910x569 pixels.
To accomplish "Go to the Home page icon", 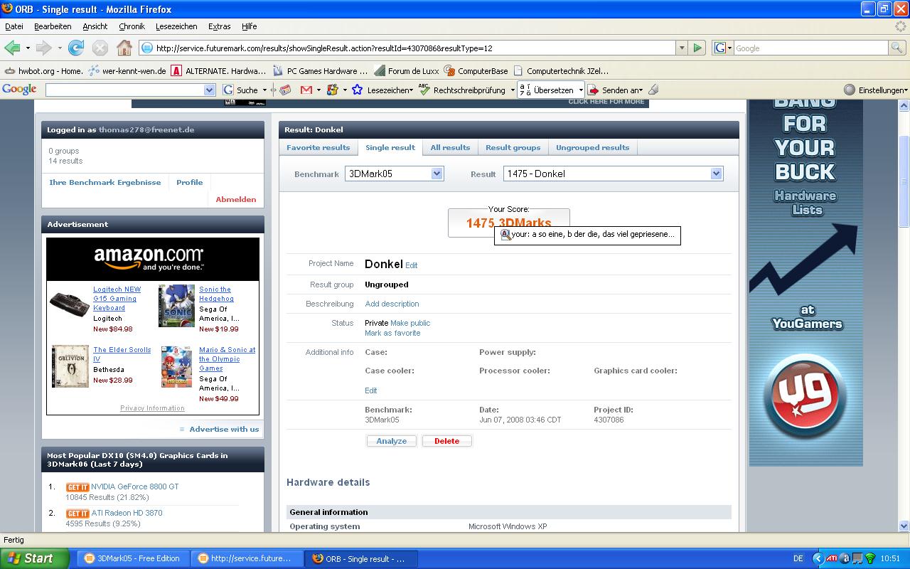I will 124,48.
